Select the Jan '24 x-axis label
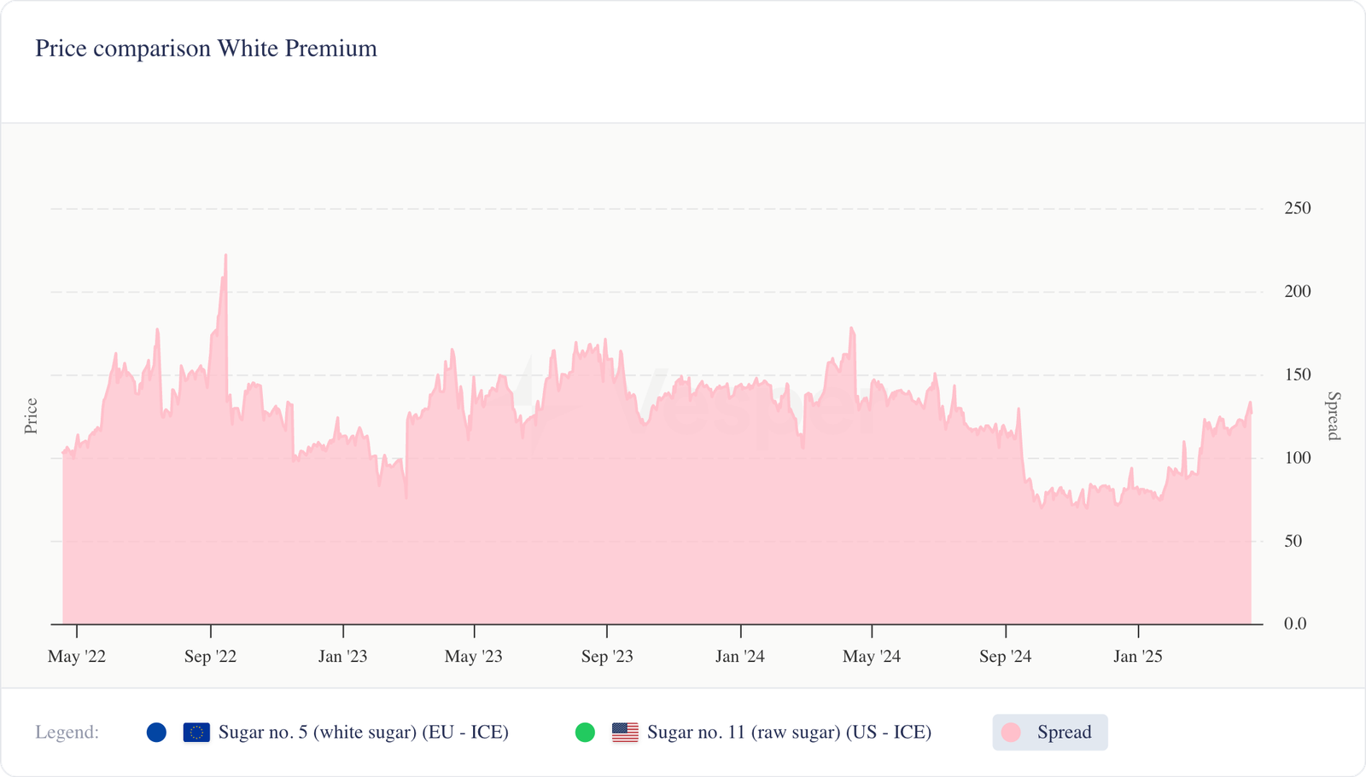The height and width of the screenshot is (777, 1366). pos(740,657)
